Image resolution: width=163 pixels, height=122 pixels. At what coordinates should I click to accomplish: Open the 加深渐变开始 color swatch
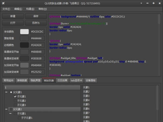24,65
